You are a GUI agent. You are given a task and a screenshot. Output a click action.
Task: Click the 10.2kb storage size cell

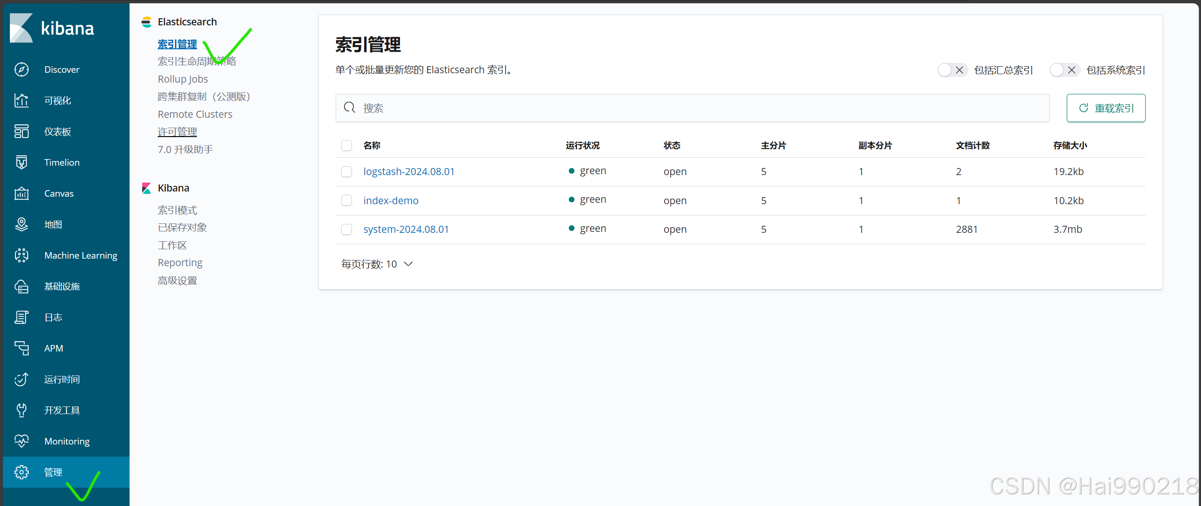click(1069, 200)
